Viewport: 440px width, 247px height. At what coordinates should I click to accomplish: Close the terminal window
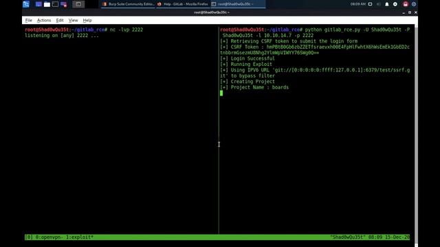[x=415, y=12]
